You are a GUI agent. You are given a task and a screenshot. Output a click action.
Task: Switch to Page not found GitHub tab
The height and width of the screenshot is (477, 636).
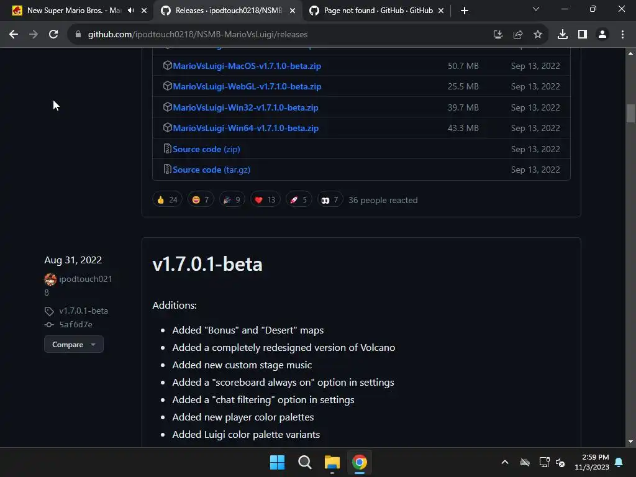[x=378, y=11]
